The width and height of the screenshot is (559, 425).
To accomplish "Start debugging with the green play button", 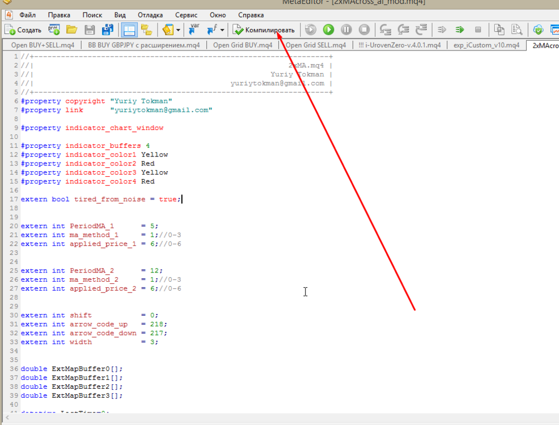I will [x=328, y=29].
